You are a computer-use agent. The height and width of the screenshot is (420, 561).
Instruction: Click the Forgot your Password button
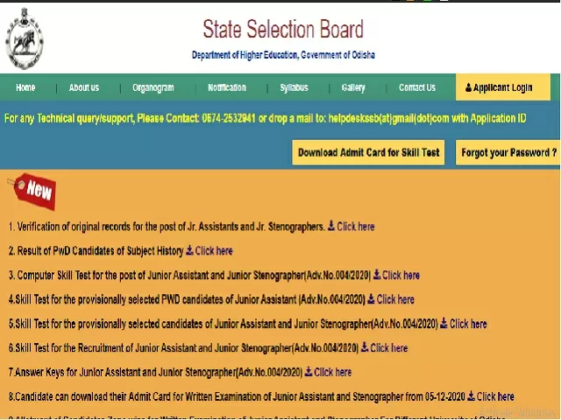[x=508, y=152]
